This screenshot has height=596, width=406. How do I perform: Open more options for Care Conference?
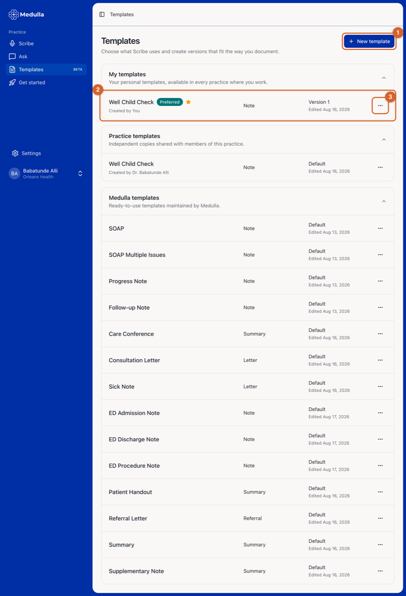[380, 334]
